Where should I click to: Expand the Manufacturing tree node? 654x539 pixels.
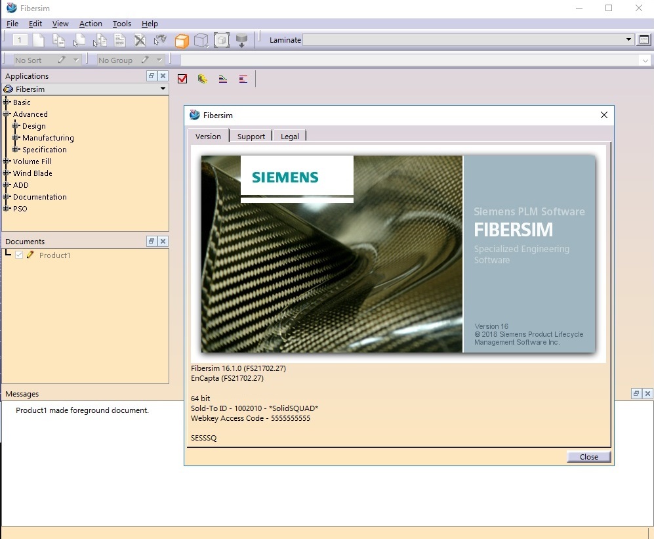16,137
